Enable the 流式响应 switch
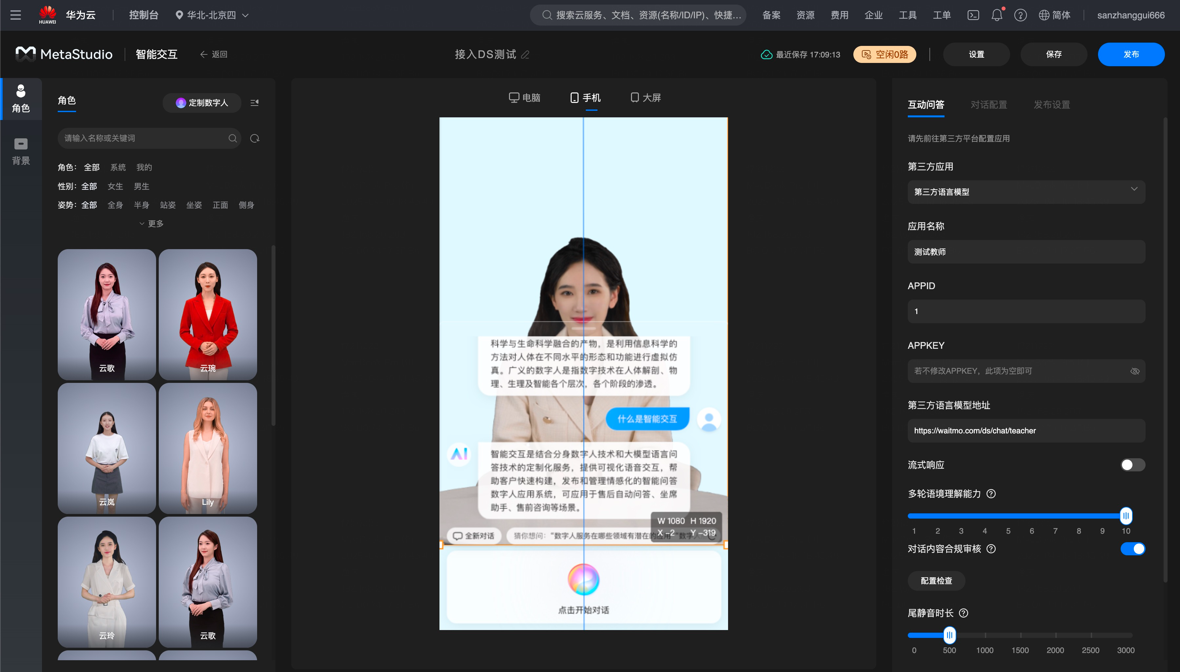Screen dimensions: 1180x672 tap(1132, 465)
